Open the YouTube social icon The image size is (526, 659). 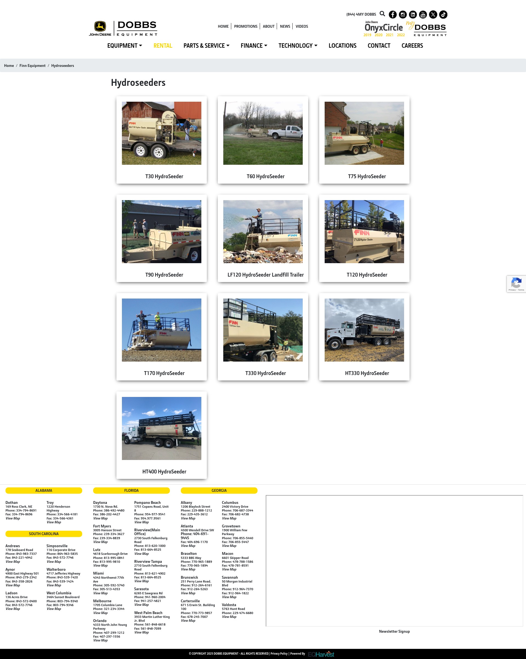click(x=423, y=14)
